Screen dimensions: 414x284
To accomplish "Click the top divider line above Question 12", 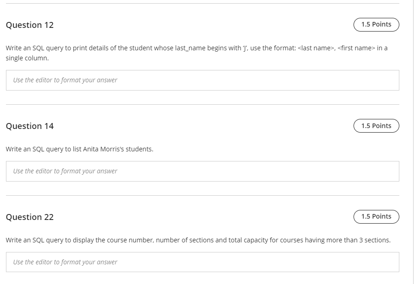I will click(202, 4).
